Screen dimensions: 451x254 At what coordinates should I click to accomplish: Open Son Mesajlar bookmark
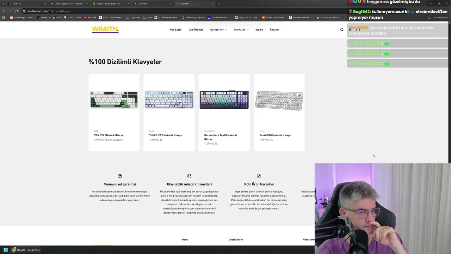22,17
